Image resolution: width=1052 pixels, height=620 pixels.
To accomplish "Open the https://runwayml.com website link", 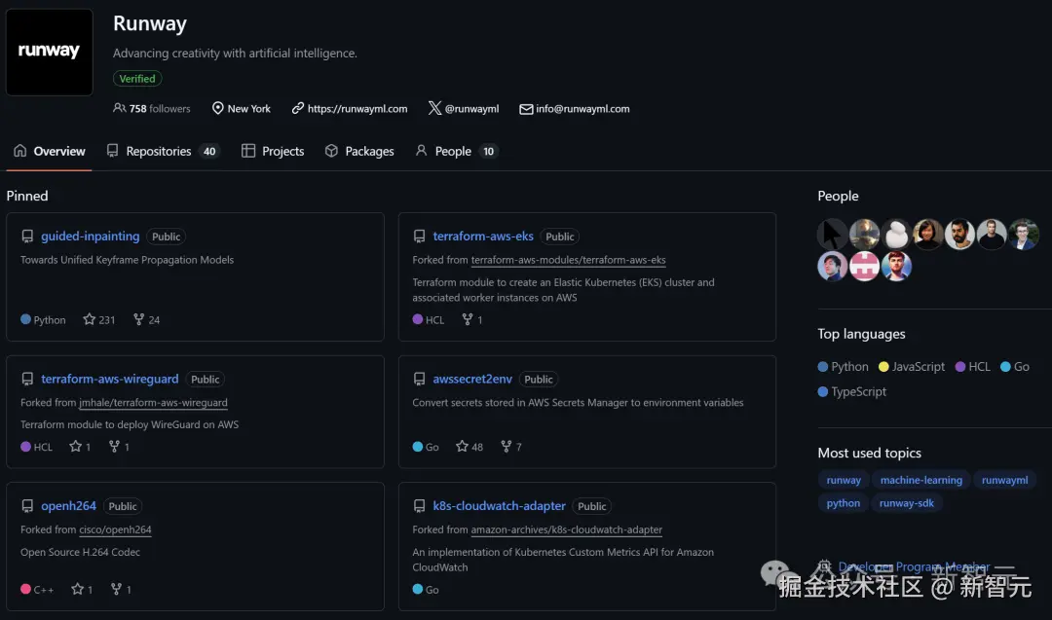I will [x=357, y=109].
